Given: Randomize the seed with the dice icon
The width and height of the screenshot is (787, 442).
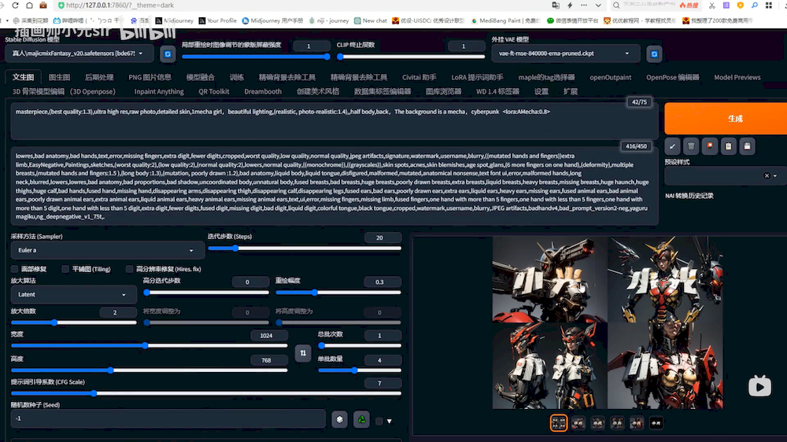Looking at the screenshot, I should 339,419.
